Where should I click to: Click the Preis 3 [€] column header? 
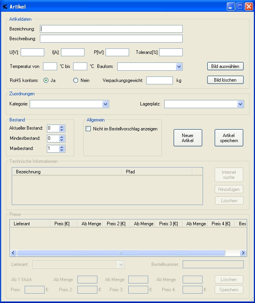tap(169, 224)
